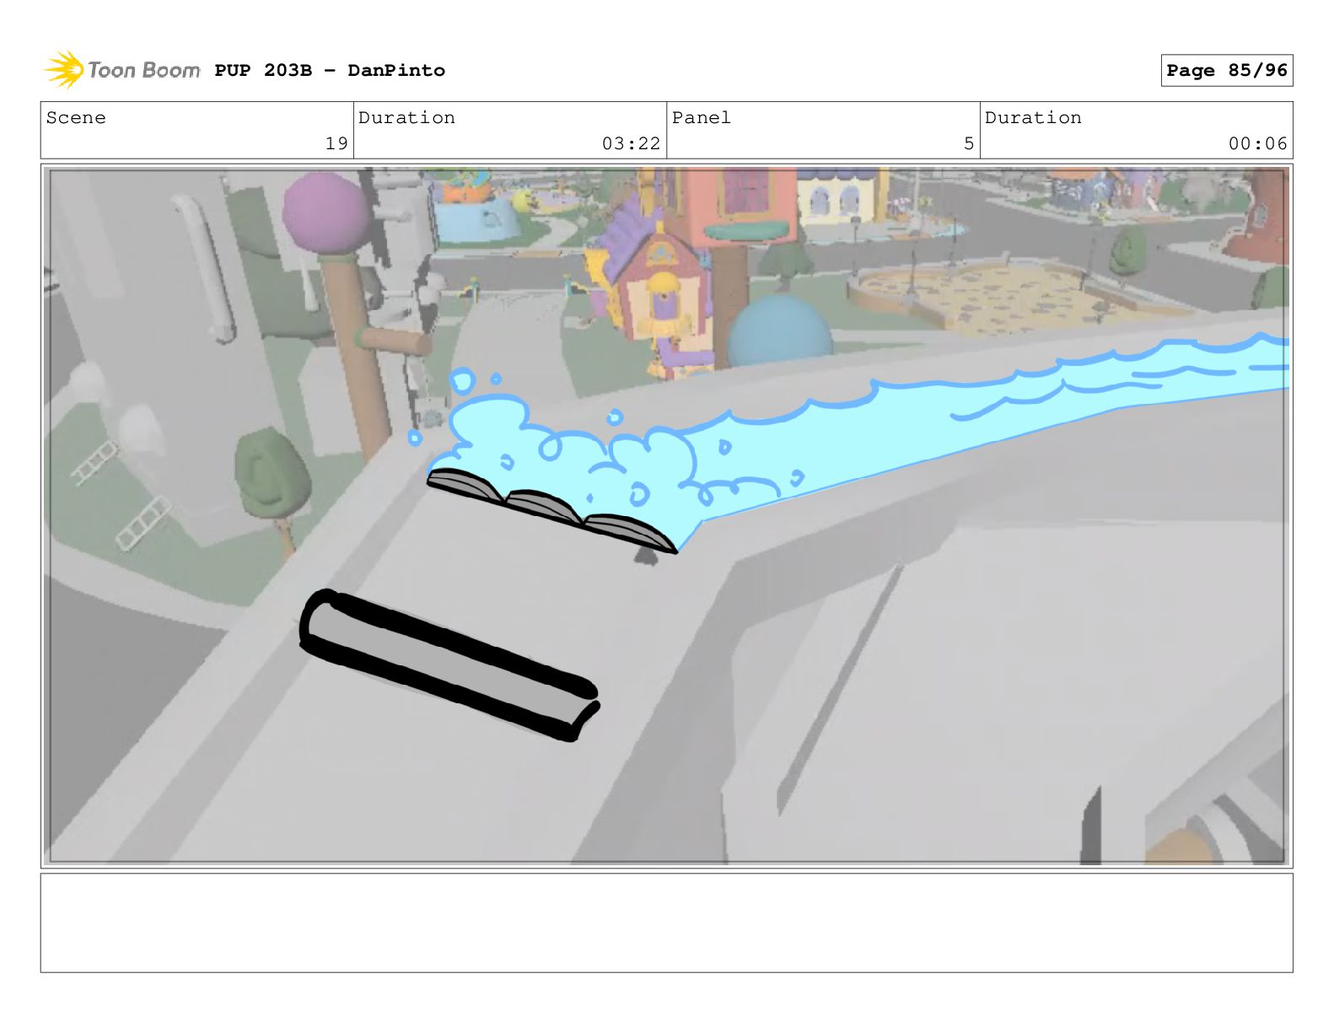Click the first 'Duration' header label next to Scene
The image size is (1334, 1033).
point(406,118)
